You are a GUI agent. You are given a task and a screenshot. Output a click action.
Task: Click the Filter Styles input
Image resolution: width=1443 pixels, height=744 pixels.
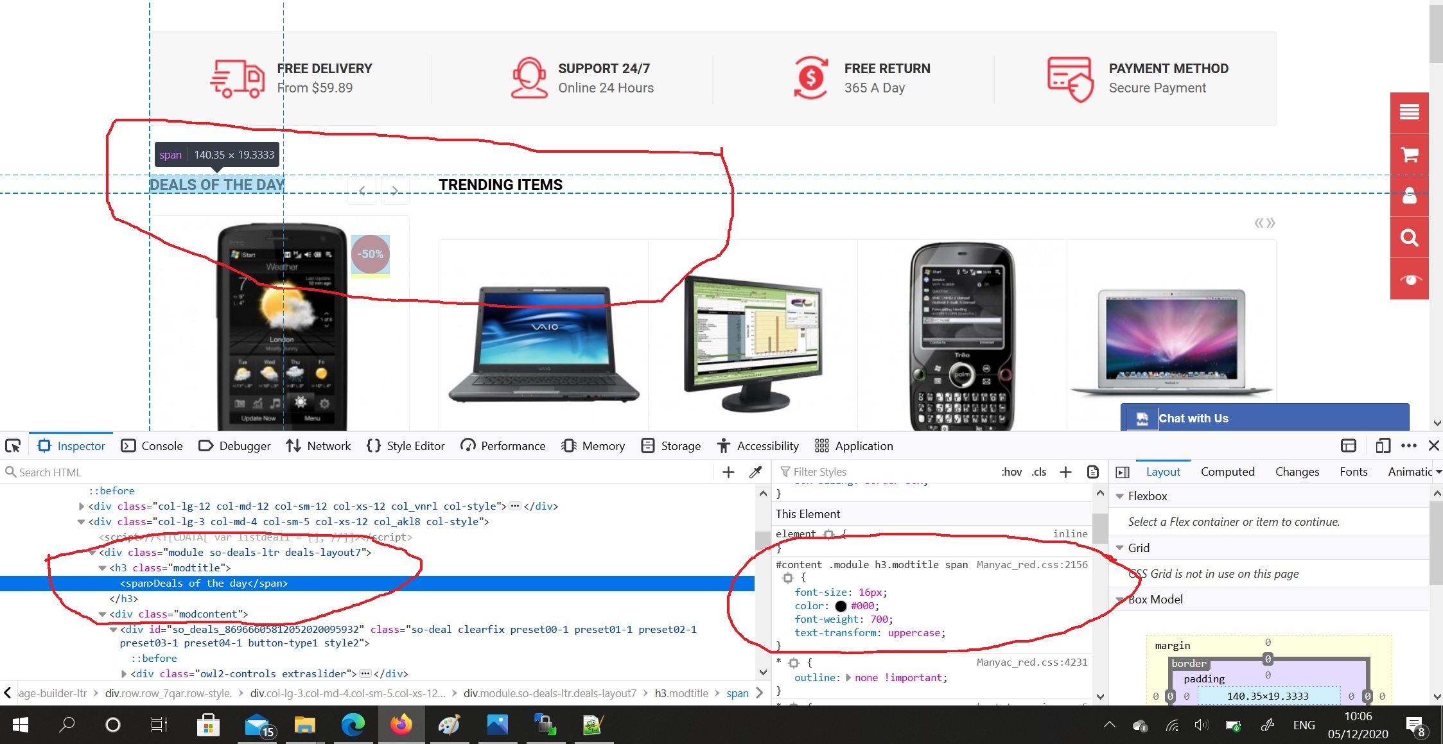click(886, 472)
